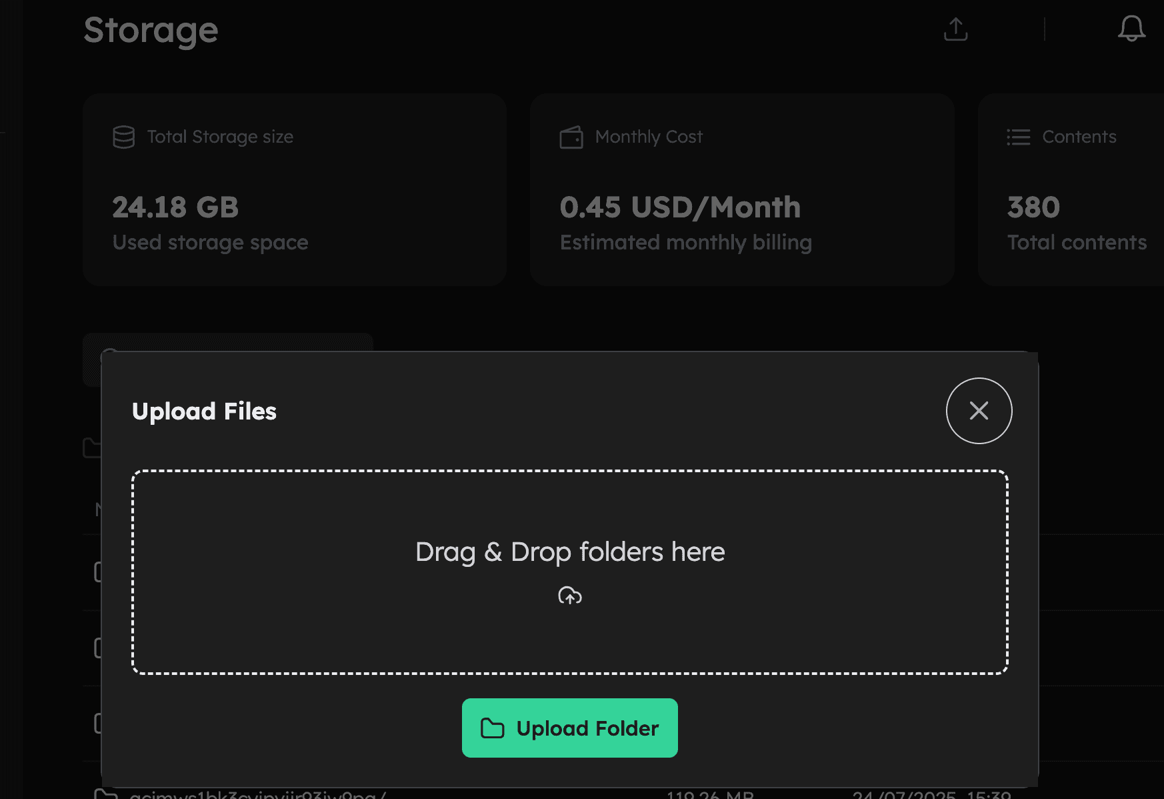Click the 0.45 USD/Month billing figure
1164x799 pixels.
[x=681, y=207]
